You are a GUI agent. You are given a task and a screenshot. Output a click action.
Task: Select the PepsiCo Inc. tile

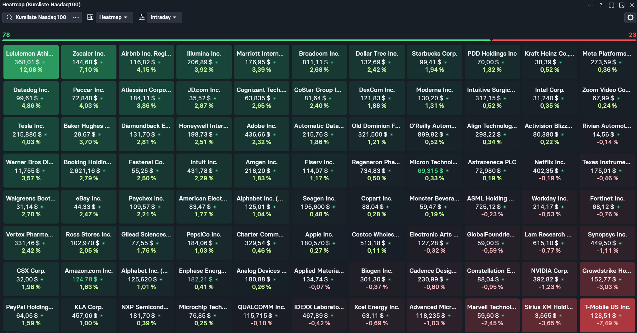pyautogui.click(x=204, y=243)
